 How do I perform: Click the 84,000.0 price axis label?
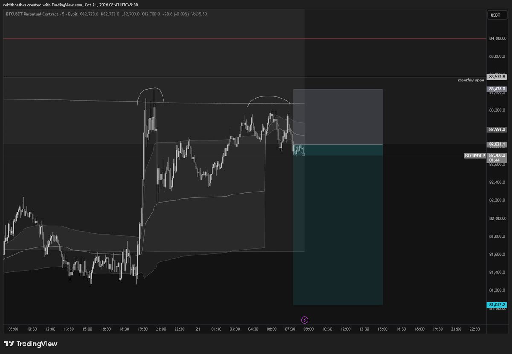click(x=497, y=39)
